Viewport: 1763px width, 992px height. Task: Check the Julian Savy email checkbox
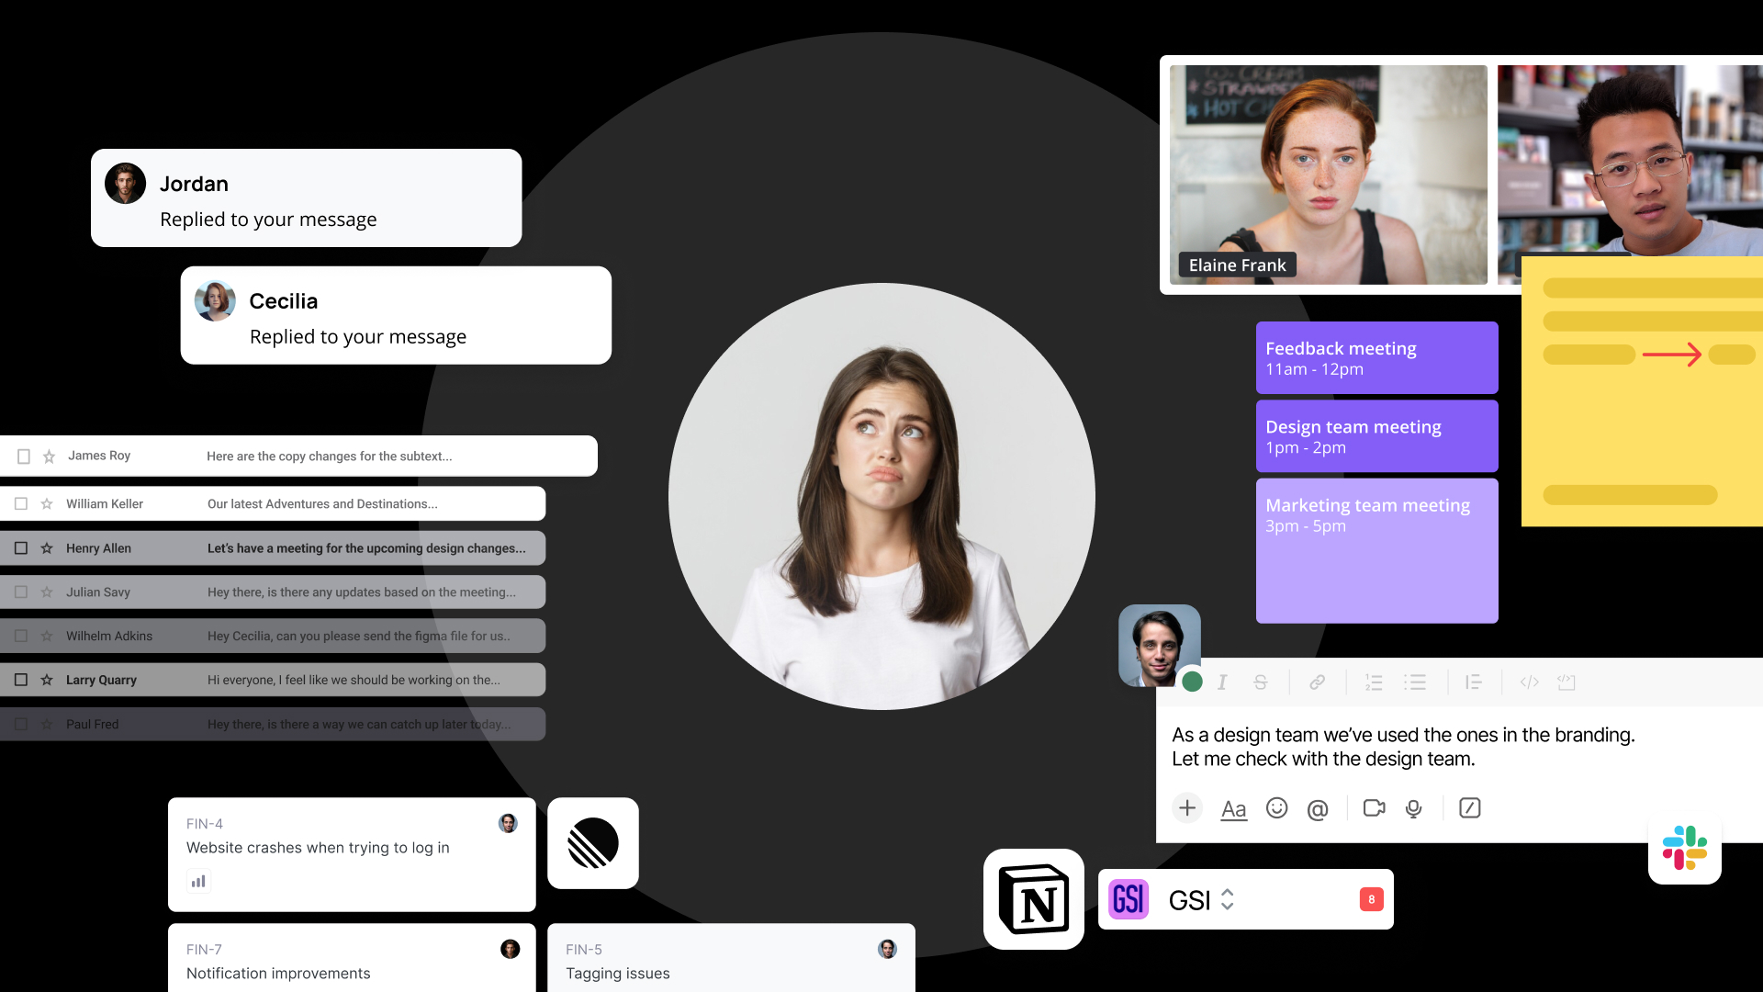pyautogui.click(x=21, y=592)
